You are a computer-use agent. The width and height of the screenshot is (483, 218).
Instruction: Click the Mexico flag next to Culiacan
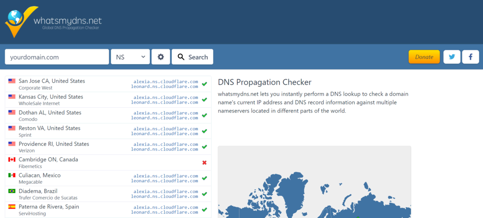click(12, 175)
